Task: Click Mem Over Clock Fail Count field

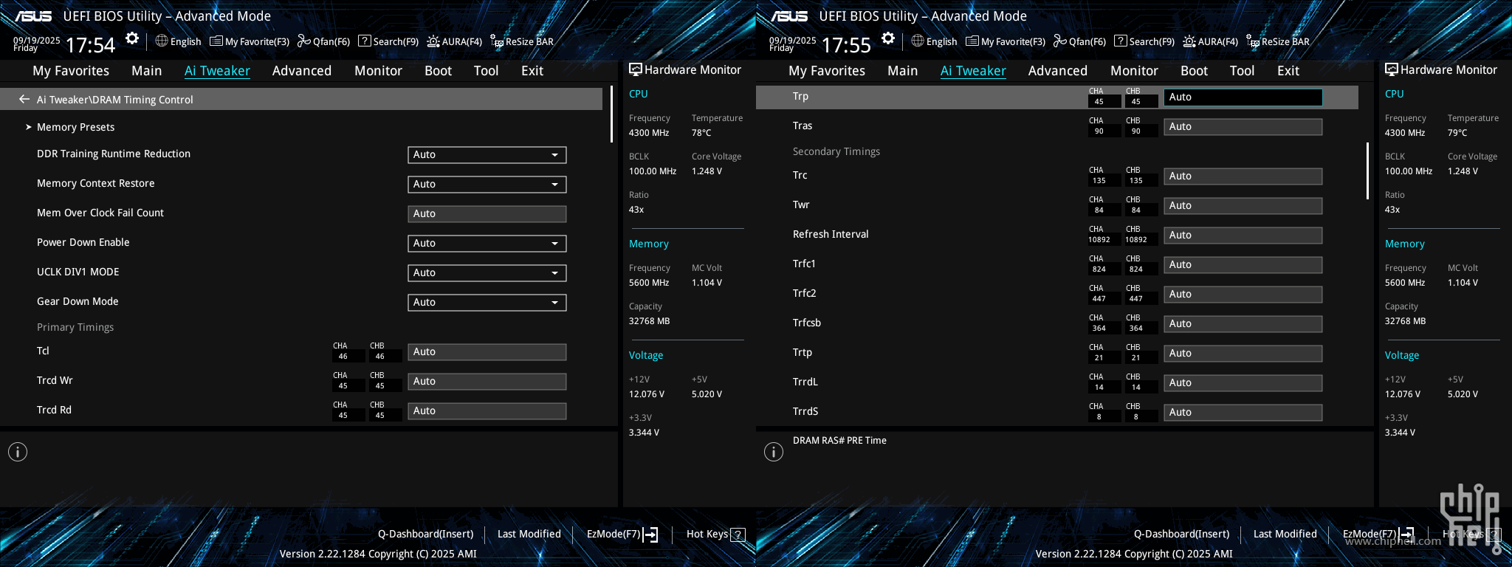Action: pyautogui.click(x=487, y=214)
